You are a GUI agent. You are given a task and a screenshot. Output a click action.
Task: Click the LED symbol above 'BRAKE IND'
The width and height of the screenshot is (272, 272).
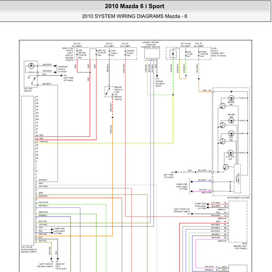click(x=231, y=98)
